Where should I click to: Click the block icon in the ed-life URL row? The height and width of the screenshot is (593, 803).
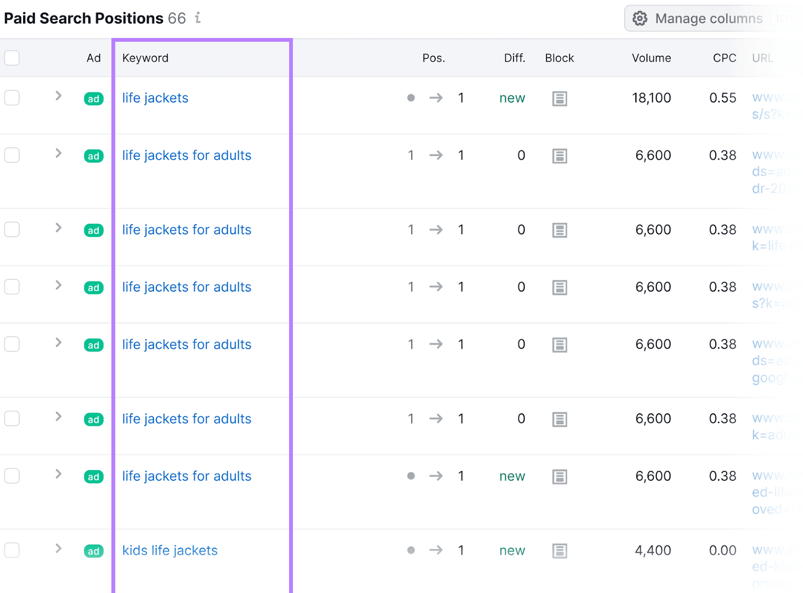(x=560, y=477)
